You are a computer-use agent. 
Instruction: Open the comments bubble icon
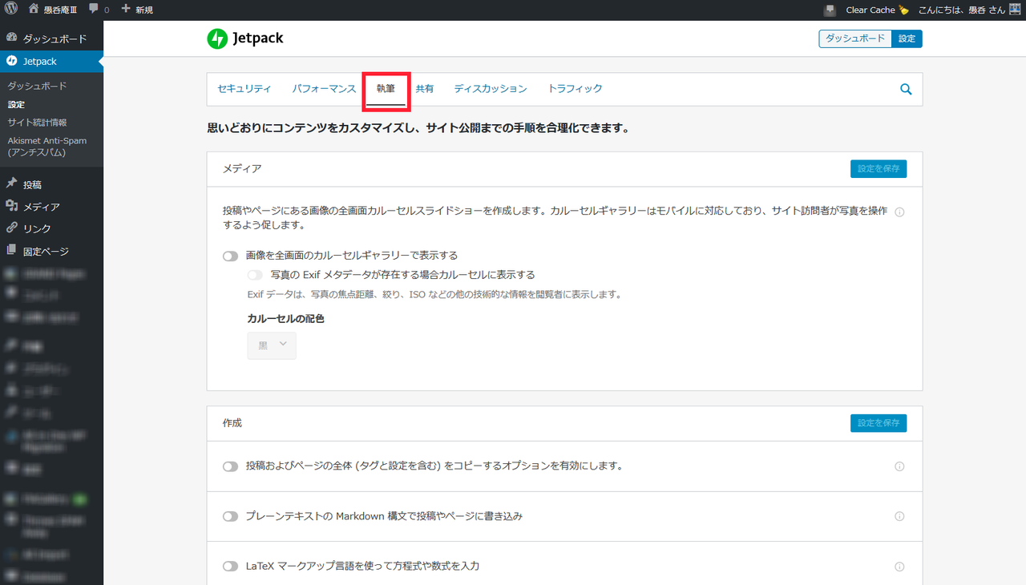click(x=95, y=10)
